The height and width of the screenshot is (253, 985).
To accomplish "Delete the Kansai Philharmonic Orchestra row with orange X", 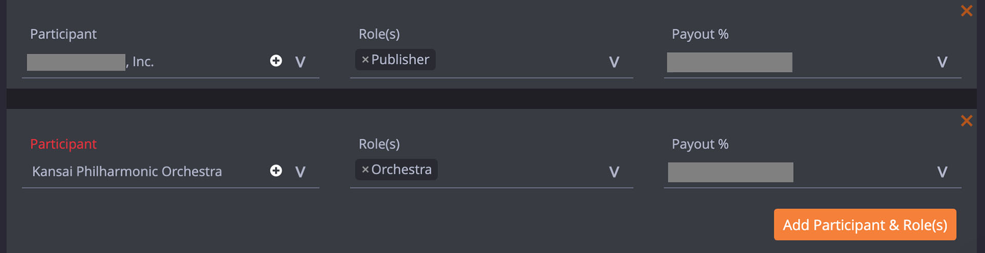I will pos(967,121).
